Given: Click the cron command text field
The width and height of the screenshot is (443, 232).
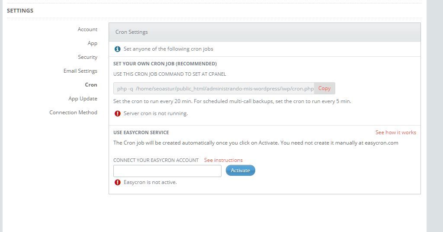Looking at the screenshot, I should (214, 88).
